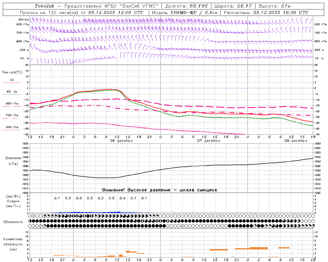Click the left 10 м wind level label
Viewport: 328px width, 262px height.
(24, 58)
